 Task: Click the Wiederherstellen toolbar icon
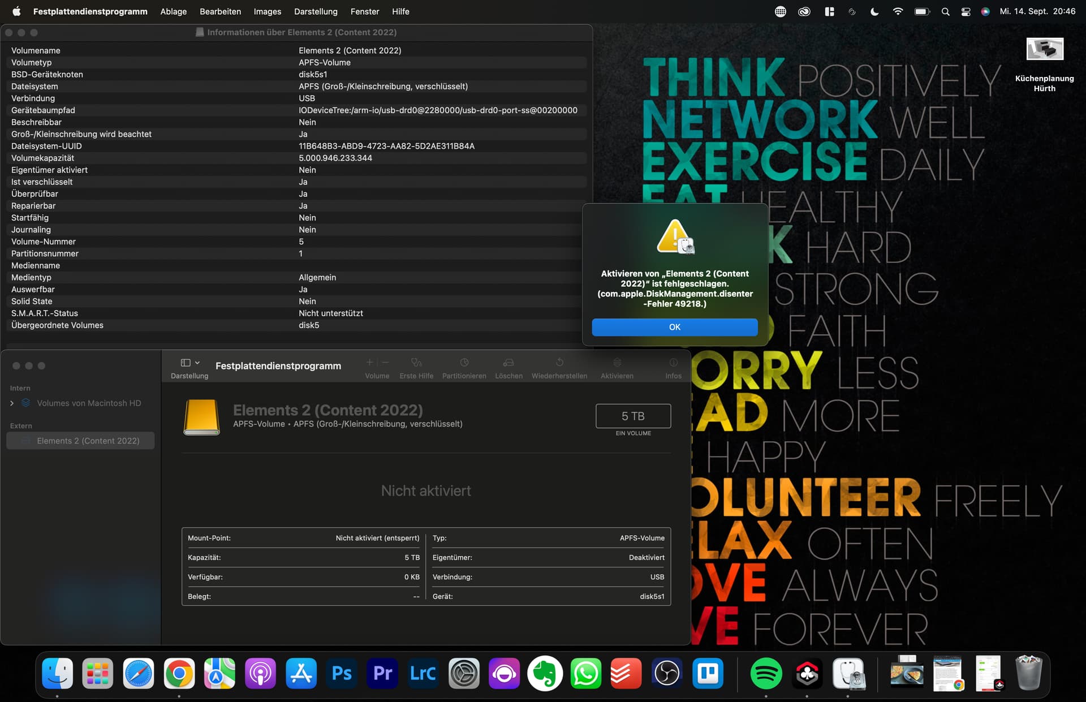559,363
